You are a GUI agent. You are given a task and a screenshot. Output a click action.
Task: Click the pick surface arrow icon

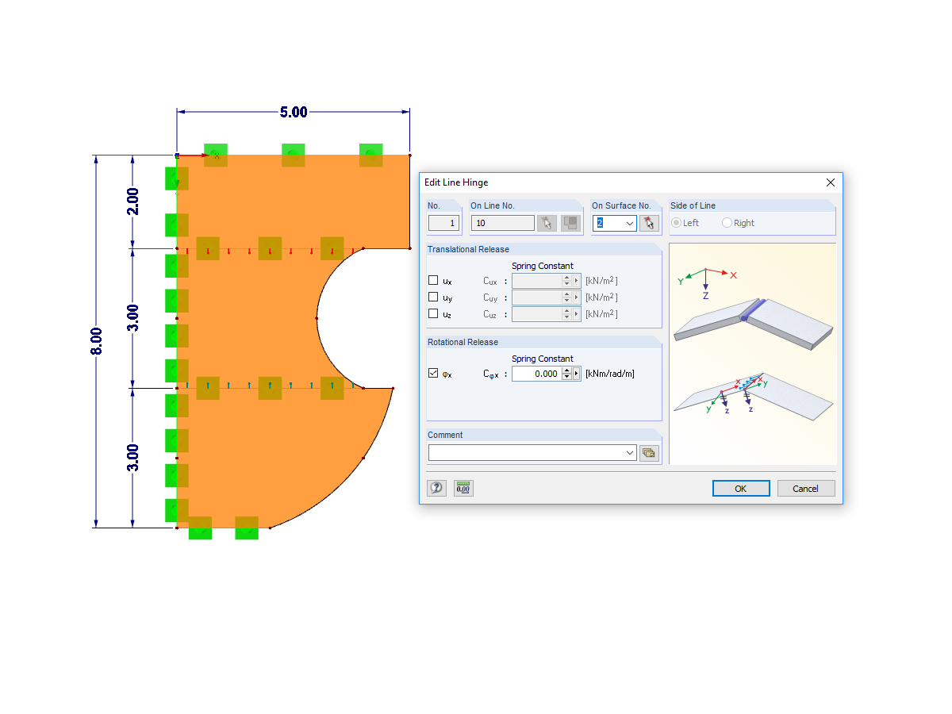649,223
